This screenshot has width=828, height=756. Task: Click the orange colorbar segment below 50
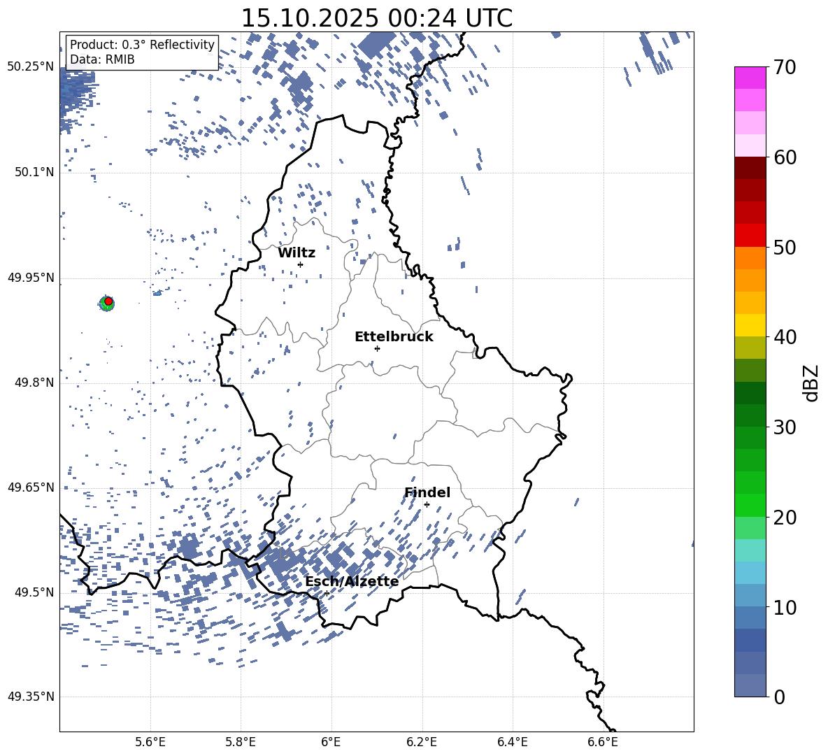(x=750, y=258)
